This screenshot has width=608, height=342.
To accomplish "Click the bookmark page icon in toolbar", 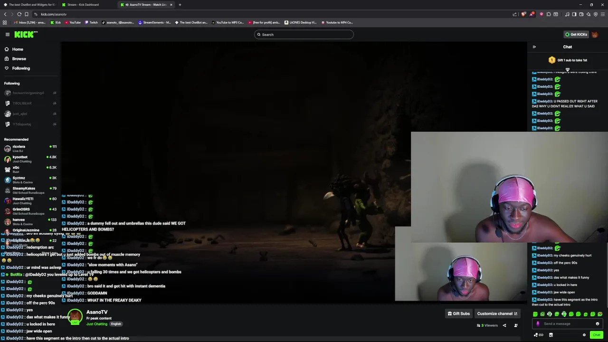I will pyautogui.click(x=27, y=14).
